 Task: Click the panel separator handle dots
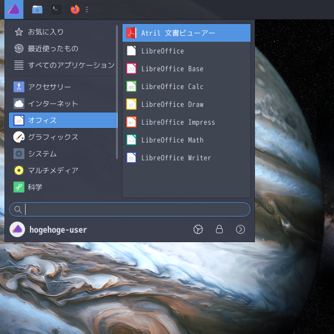(87, 9)
